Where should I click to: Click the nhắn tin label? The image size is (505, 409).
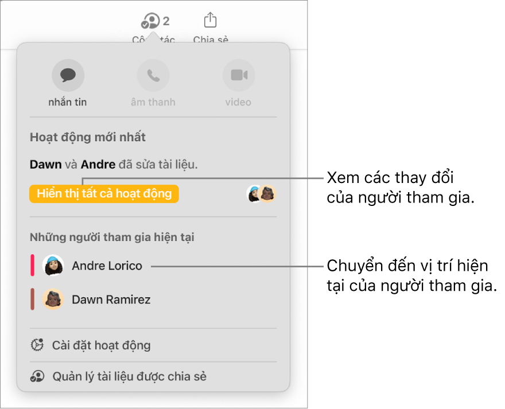tap(68, 102)
